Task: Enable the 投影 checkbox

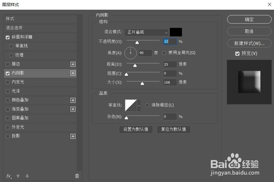Action: pos(7,136)
